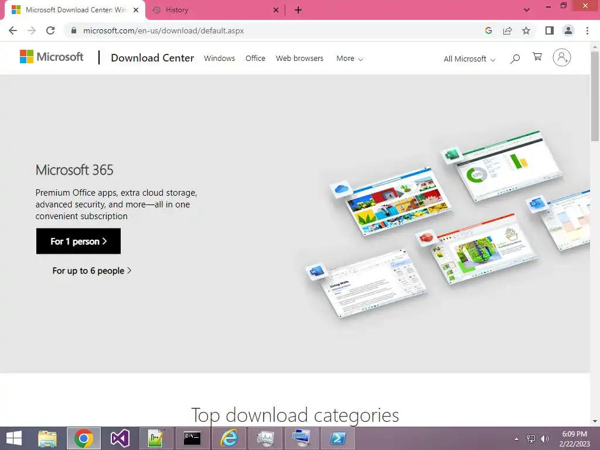Image resolution: width=600 pixels, height=450 pixels.
Task: Click the browser forward arrow
Action: tap(32, 30)
